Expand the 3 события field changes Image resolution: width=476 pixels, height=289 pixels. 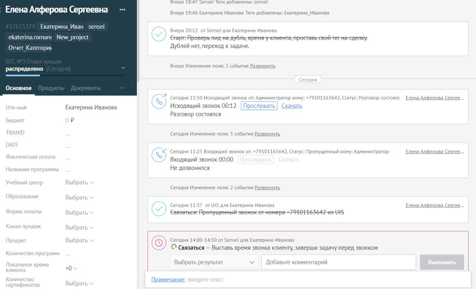point(267,134)
